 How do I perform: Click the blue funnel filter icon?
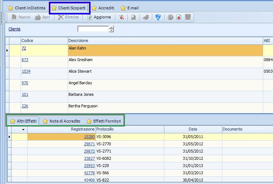[158, 17]
